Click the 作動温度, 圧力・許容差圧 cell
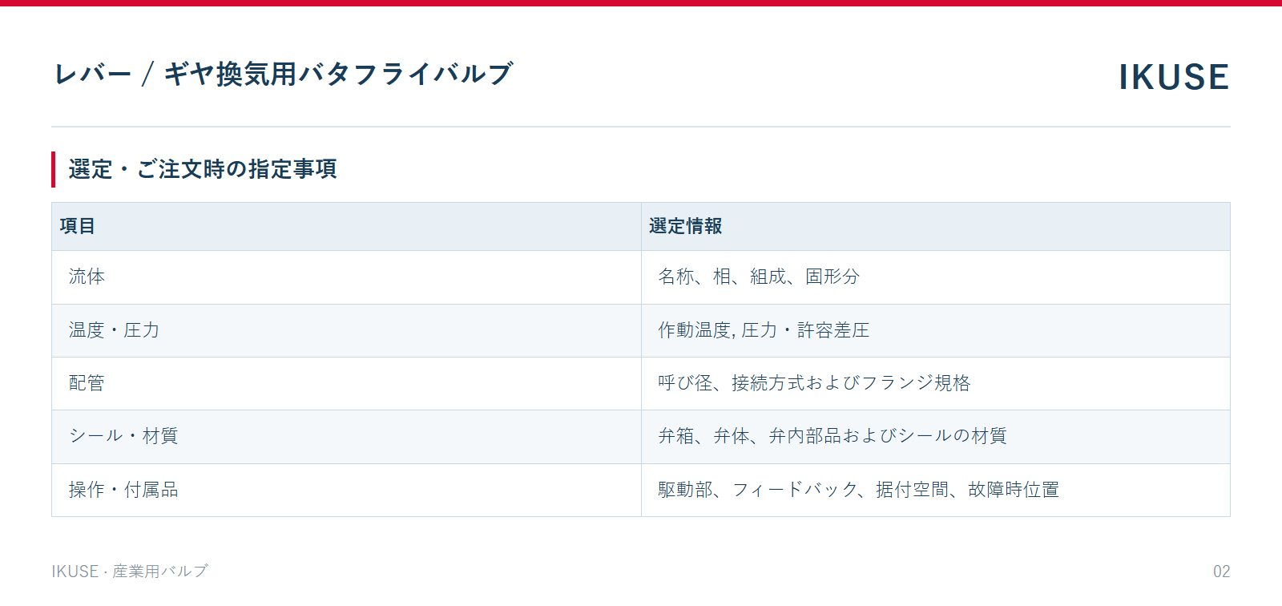This screenshot has width=1282, height=606. pos(936,330)
